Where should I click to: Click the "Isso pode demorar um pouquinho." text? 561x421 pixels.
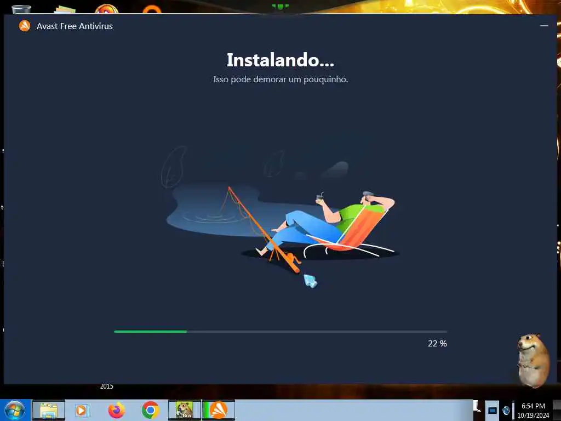[x=280, y=79]
